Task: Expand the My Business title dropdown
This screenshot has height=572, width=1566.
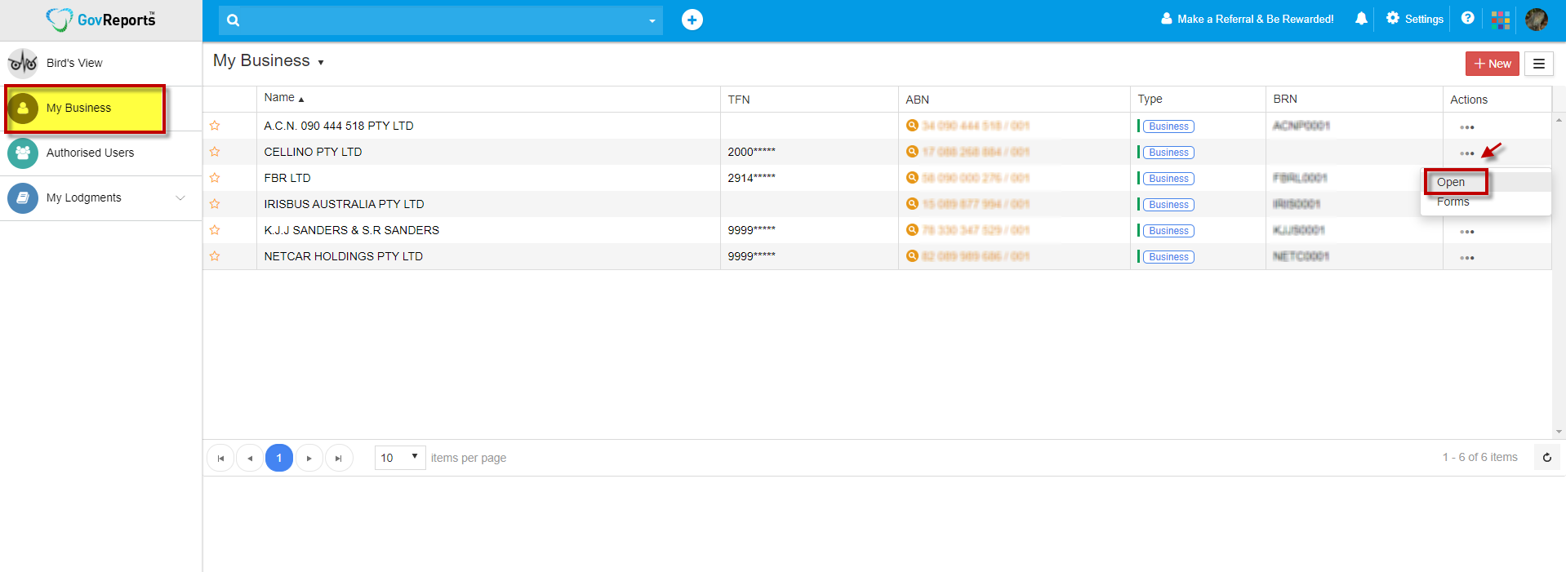Action: pos(321,63)
